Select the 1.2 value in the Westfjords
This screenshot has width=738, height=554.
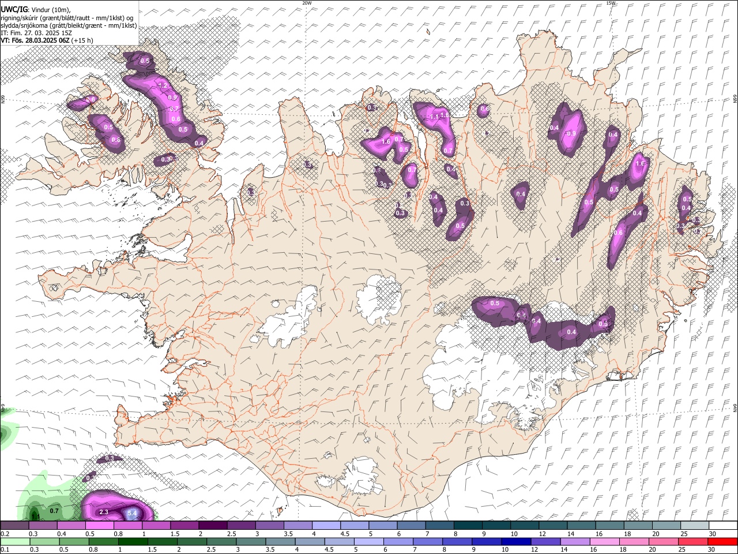coord(163,86)
